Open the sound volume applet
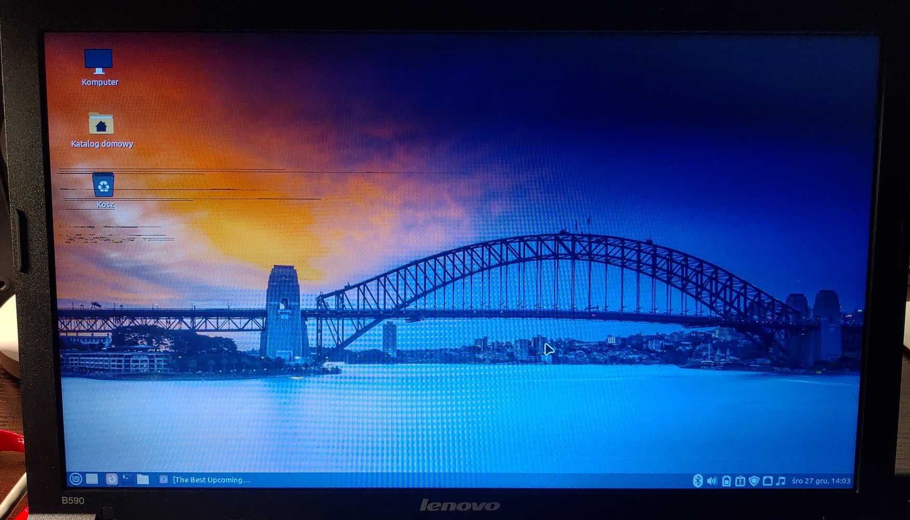The width and height of the screenshot is (910, 520). (712, 481)
